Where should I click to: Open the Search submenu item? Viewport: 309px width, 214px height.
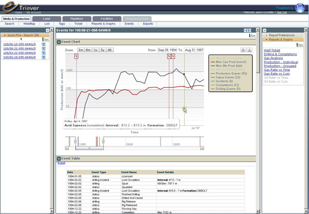coord(9,24)
